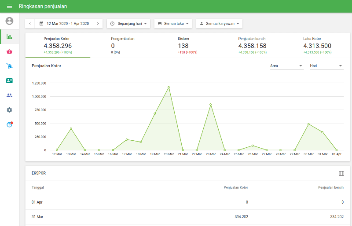This screenshot has width=352, height=226.
Task: Open the items shopping basket icon
Action: 9,51
